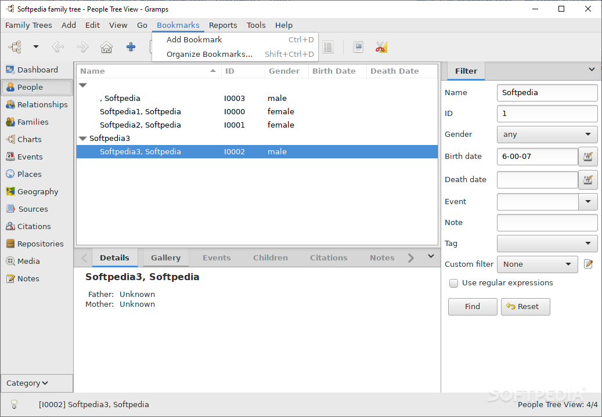Select People category in sidebar
The height and width of the screenshot is (417, 602).
(x=37, y=87)
